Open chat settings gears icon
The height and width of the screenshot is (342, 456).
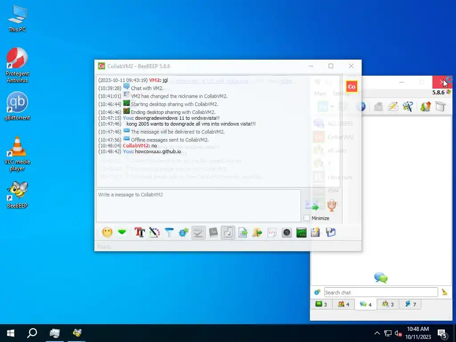point(183,232)
